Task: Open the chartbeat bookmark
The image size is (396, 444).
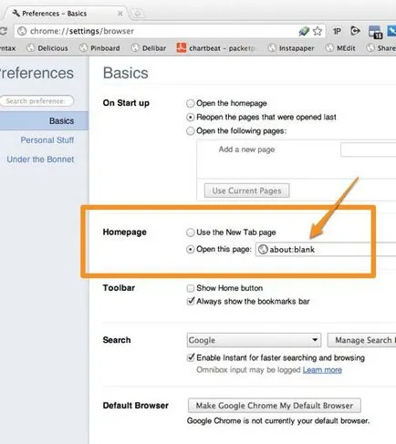Action: (215, 48)
